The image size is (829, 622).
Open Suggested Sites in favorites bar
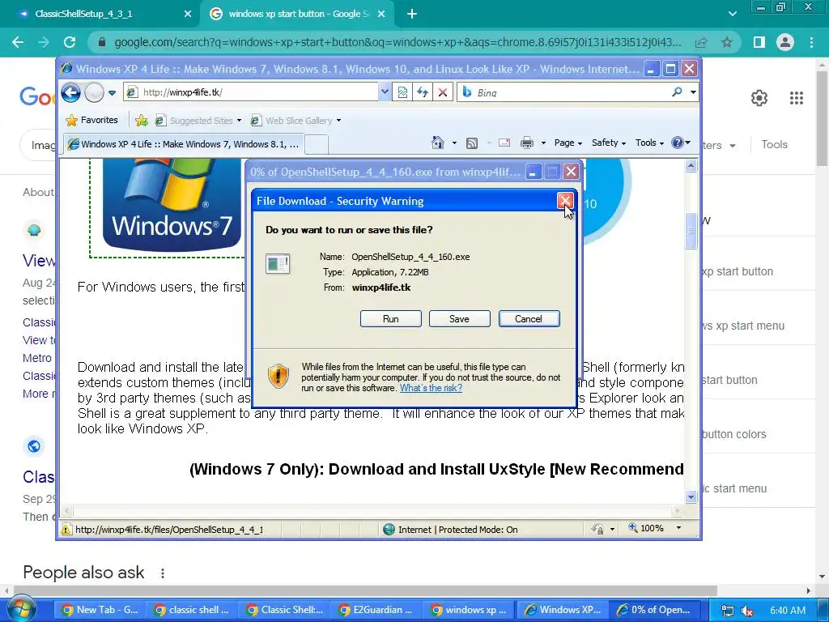tap(198, 121)
